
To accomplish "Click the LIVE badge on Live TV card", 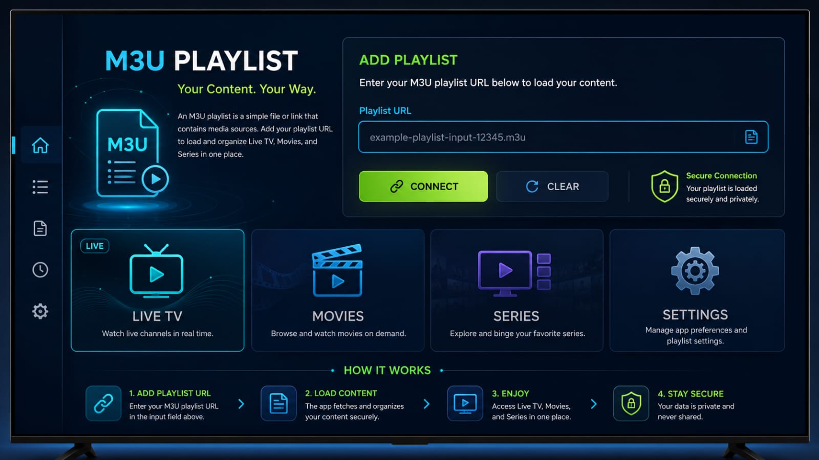I will pyautogui.click(x=95, y=246).
